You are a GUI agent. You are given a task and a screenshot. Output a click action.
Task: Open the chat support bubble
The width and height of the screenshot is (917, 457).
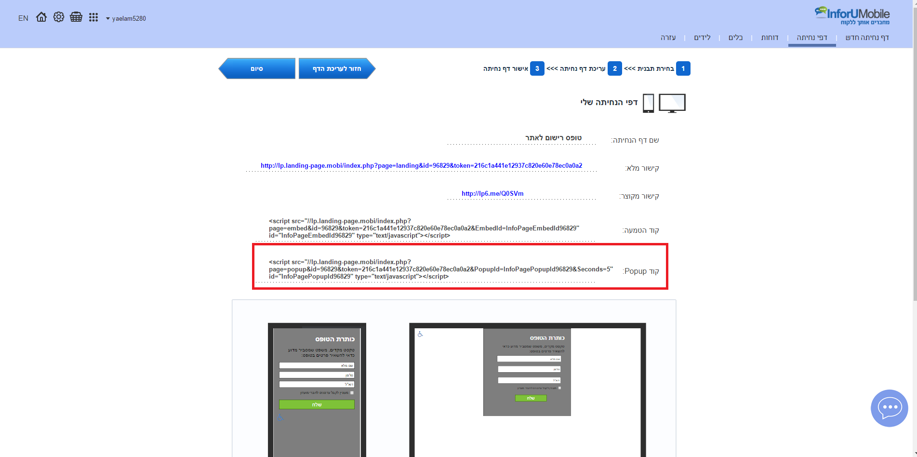[x=890, y=408]
